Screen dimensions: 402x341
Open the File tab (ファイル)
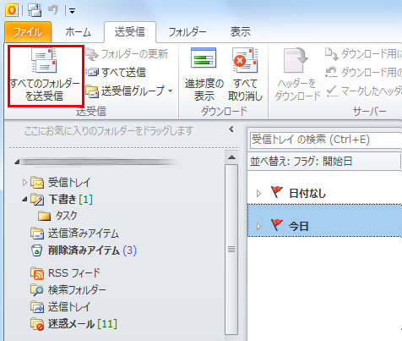[28, 32]
